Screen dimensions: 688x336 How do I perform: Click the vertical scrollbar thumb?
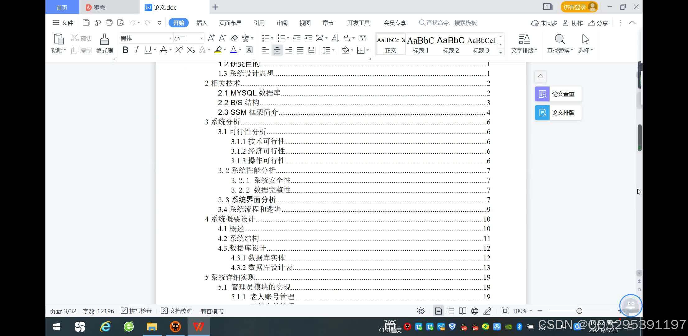[x=639, y=137]
